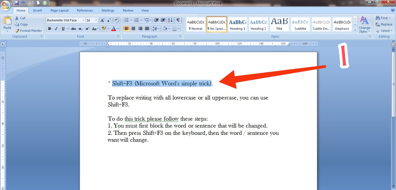
Task: Cut the selected text
Action: click(x=20, y=18)
